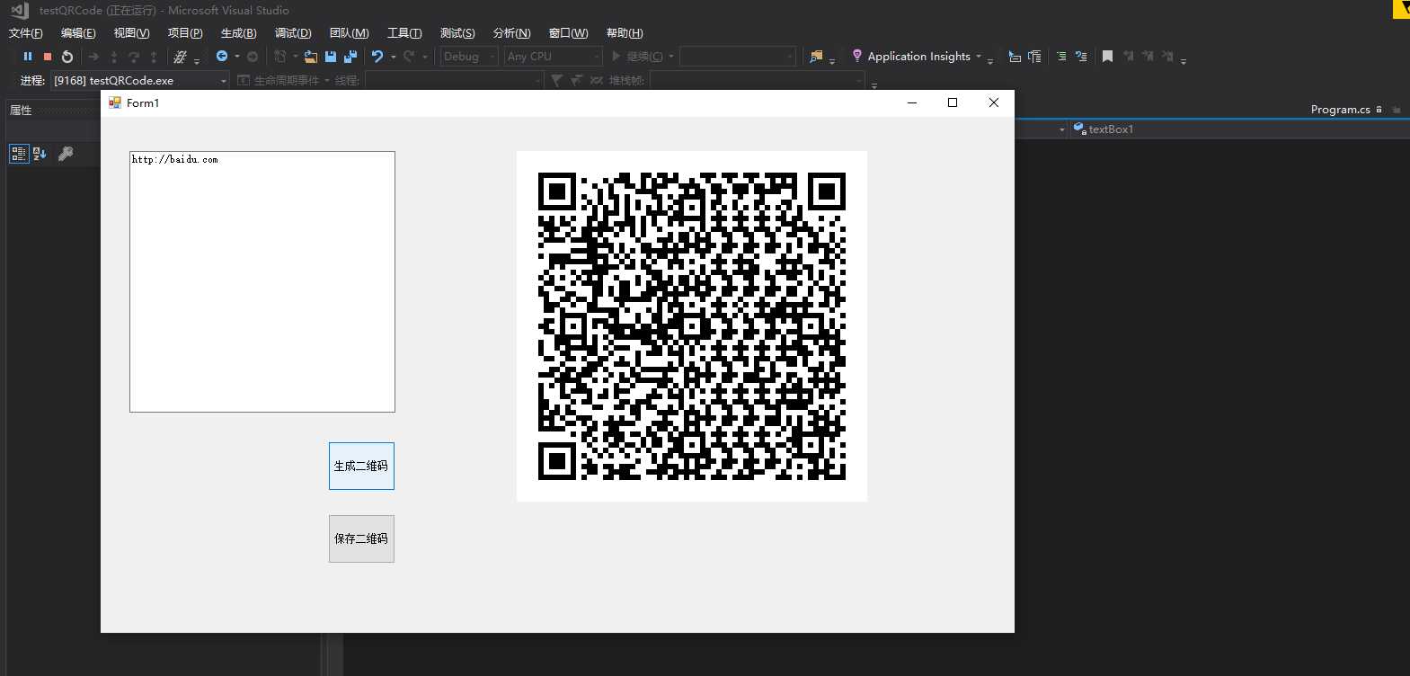
Task: Click the Categorized view icon in Properties
Action: pos(19,154)
